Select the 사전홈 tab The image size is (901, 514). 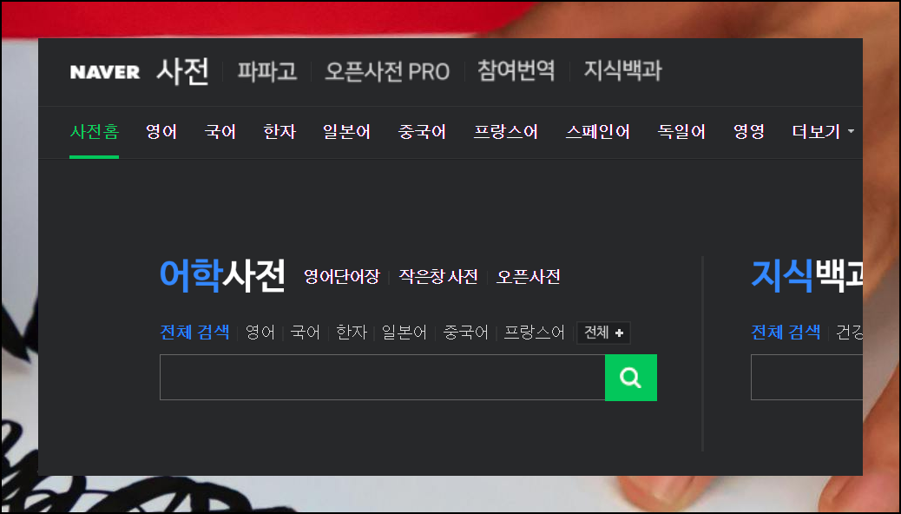click(x=95, y=132)
